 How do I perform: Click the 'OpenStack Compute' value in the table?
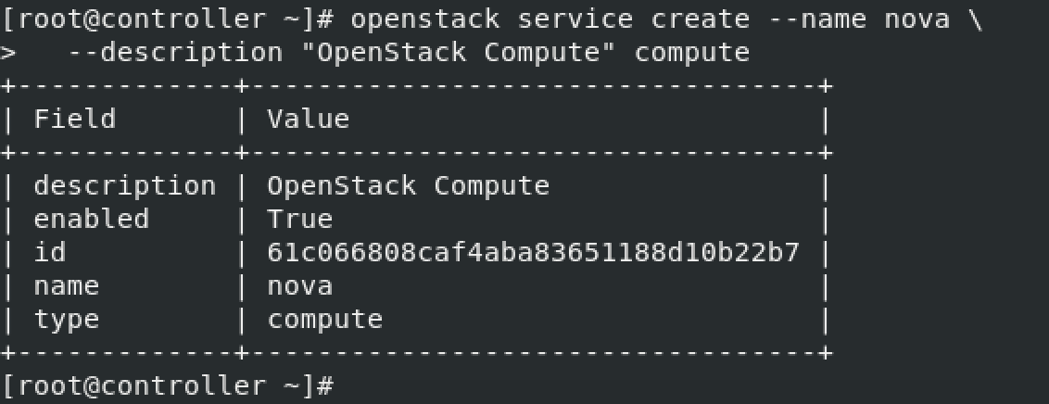(x=408, y=187)
